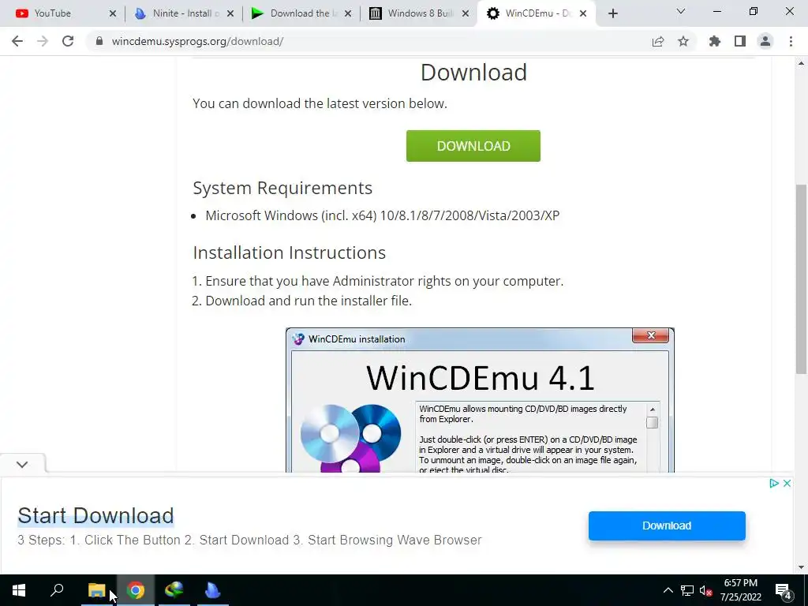Close the Windows 8 Build tab
Viewport: 808px width, 606px height.
[x=466, y=13]
